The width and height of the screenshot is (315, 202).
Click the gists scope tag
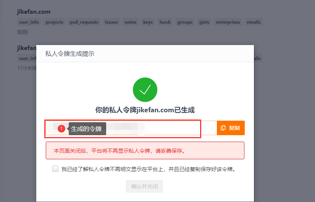coord(204,22)
